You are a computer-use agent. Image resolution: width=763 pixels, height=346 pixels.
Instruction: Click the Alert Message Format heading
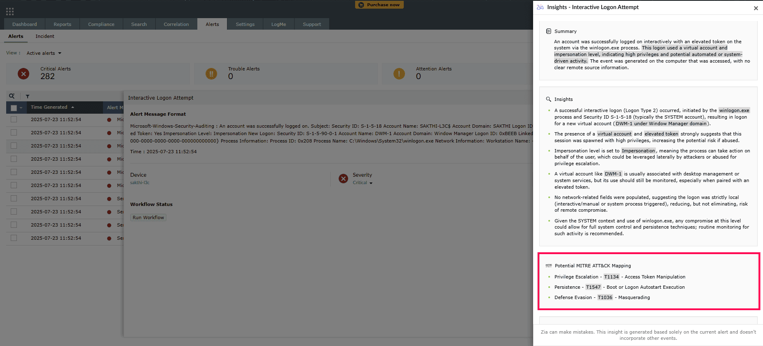point(158,114)
